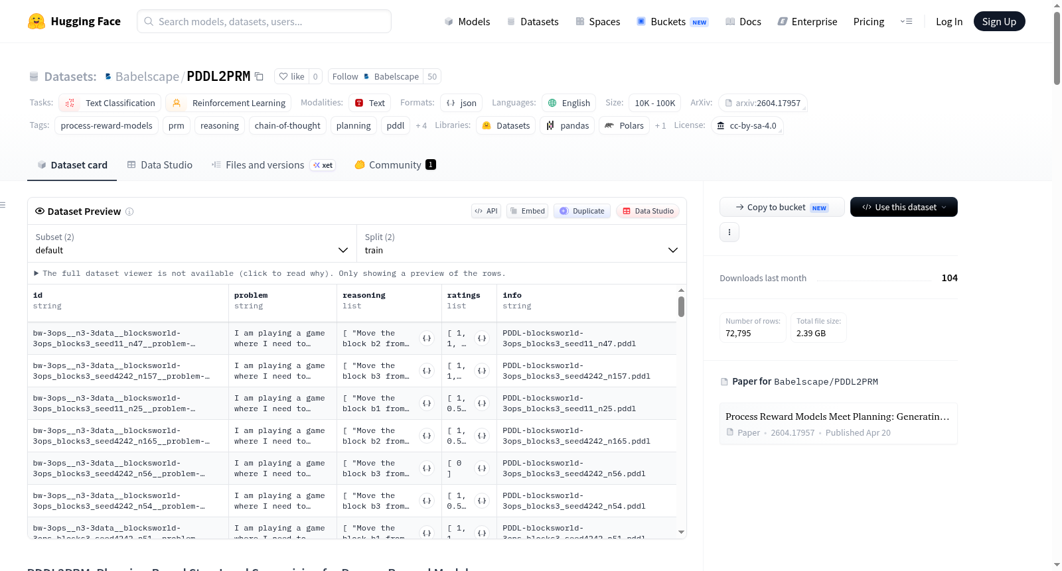This screenshot has height=571, width=1062.
Task: Switch to the Data Studio tab
Action: coord(160,164)
